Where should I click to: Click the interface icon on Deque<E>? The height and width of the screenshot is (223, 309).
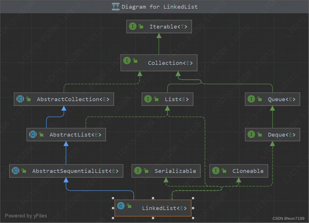pyautogui.click(x=251, y=134)
